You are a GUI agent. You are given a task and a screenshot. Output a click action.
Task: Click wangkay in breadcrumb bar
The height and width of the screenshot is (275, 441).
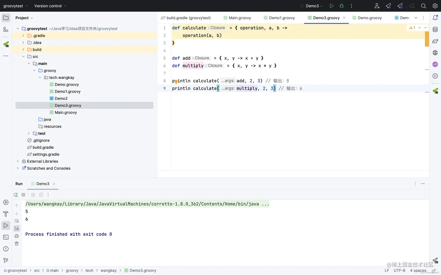click(108, 270)
